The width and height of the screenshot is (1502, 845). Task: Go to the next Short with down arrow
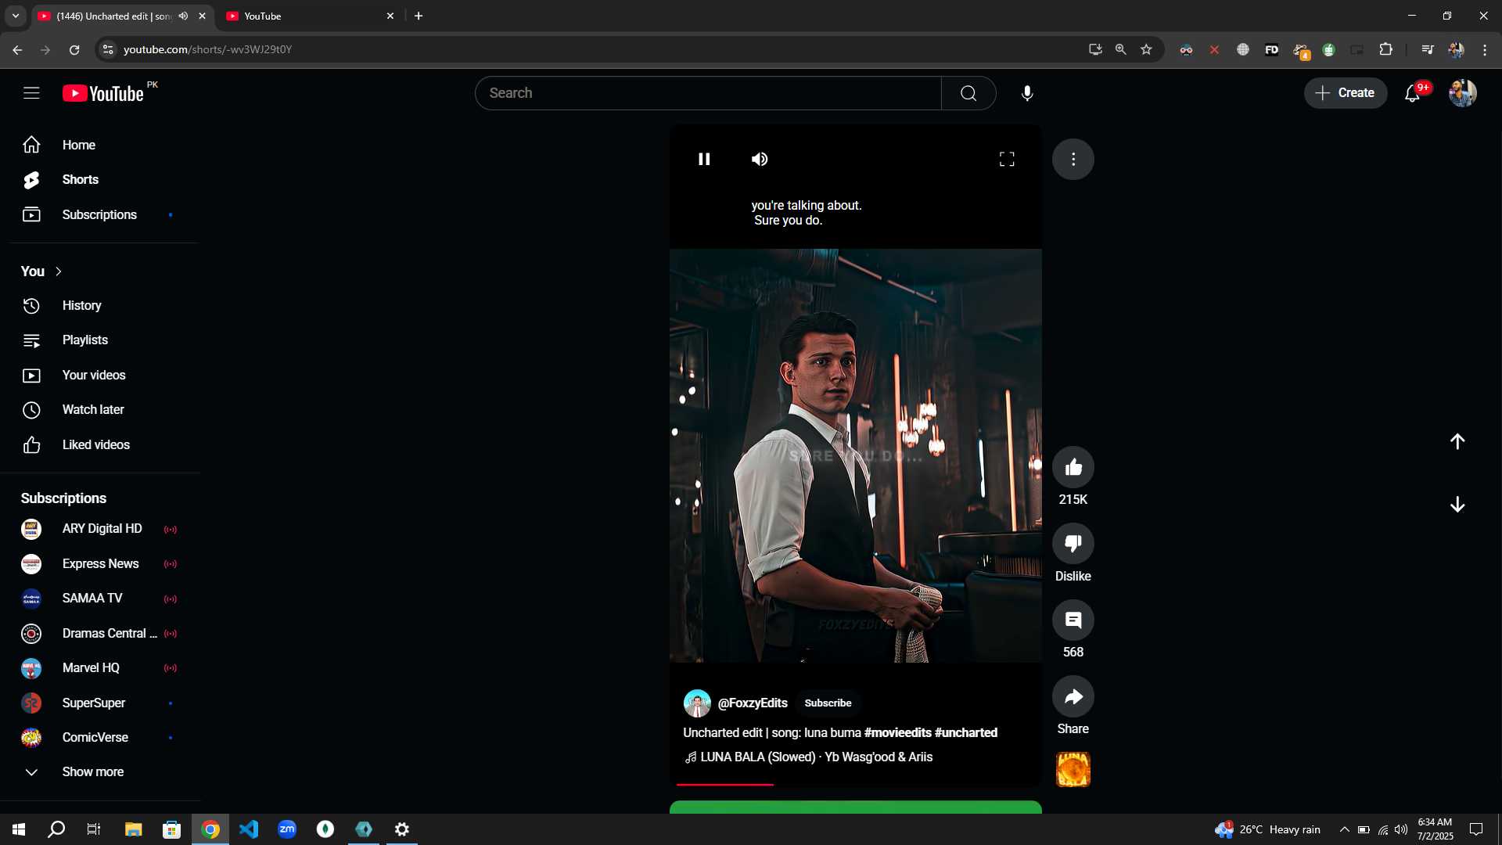pos(1457,505)
